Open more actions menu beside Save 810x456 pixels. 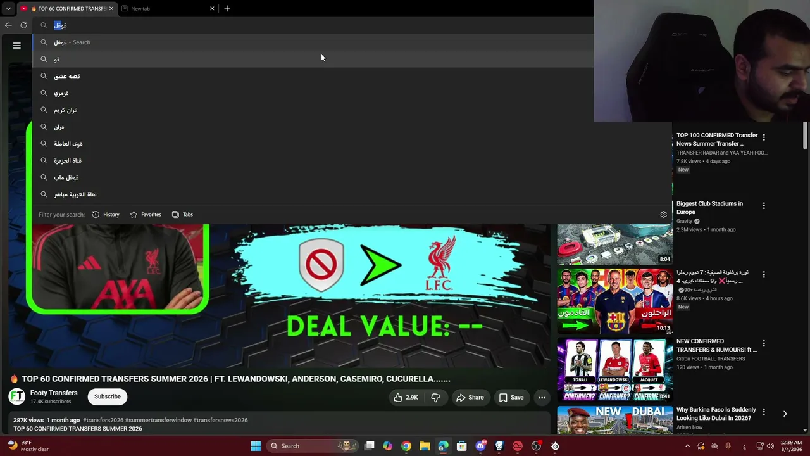[x=542, y=398]
